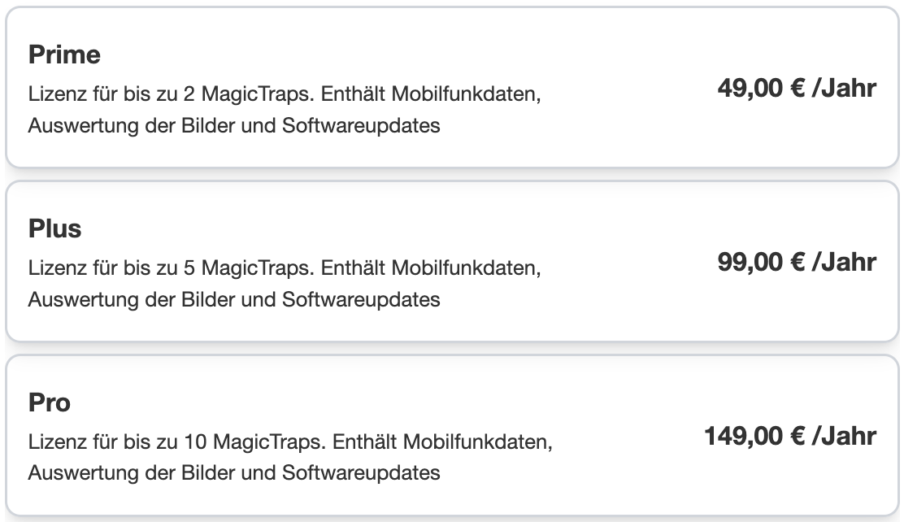Click 'Enthält Mobilfunkdaten' in the Plus card
The width and height of the screenshot is (904, 522).
(x=431, y=268)
